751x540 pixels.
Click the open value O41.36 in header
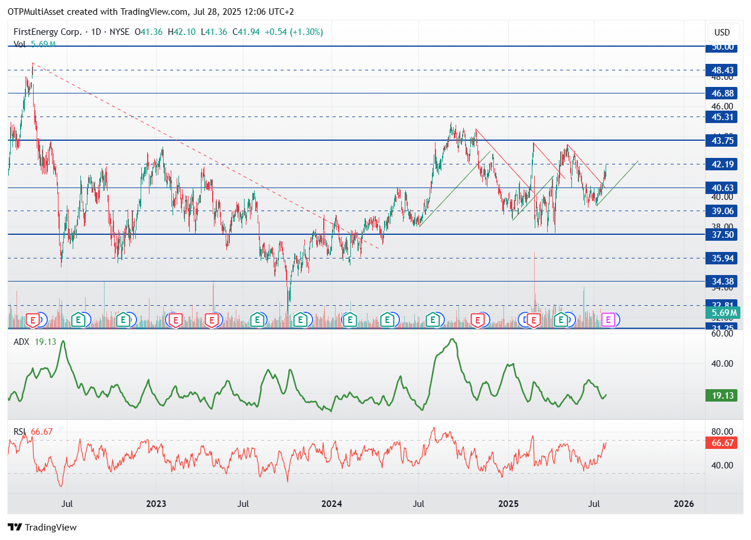click(149, 32)
